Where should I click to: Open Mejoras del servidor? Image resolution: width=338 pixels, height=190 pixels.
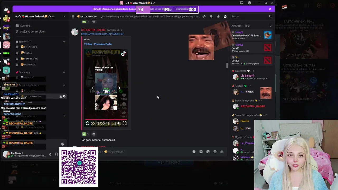point(30,31)
